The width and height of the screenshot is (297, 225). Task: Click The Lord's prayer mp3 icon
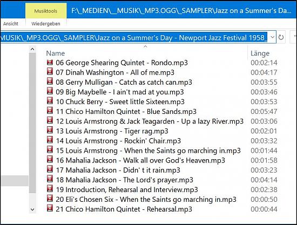(50, 179)
